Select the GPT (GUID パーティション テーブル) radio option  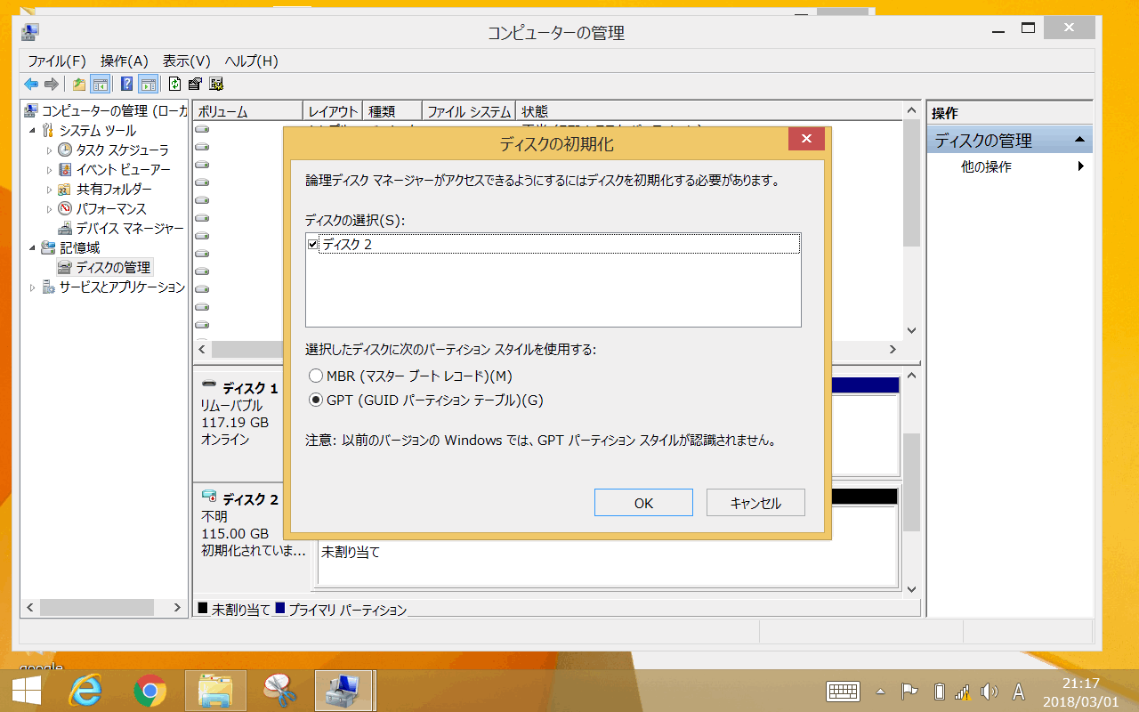tap(315, 400)
